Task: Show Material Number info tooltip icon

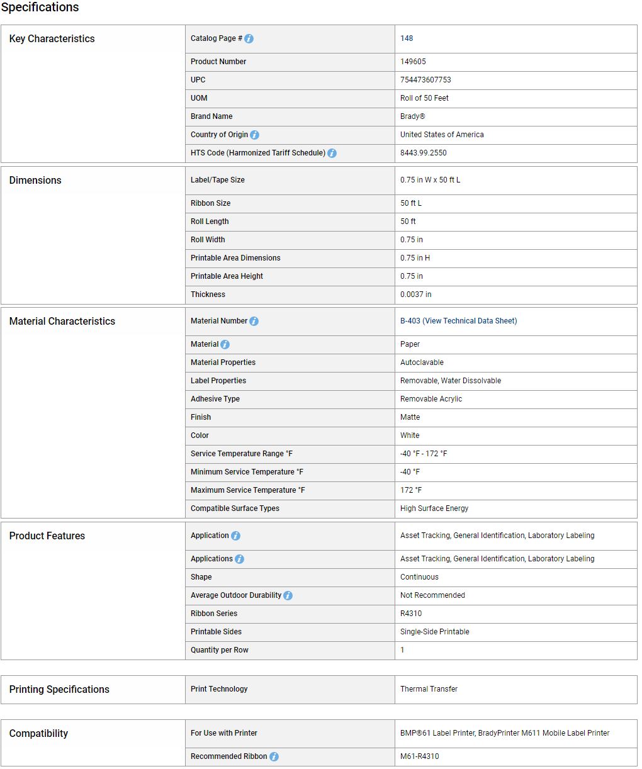Action: point(254,321)
